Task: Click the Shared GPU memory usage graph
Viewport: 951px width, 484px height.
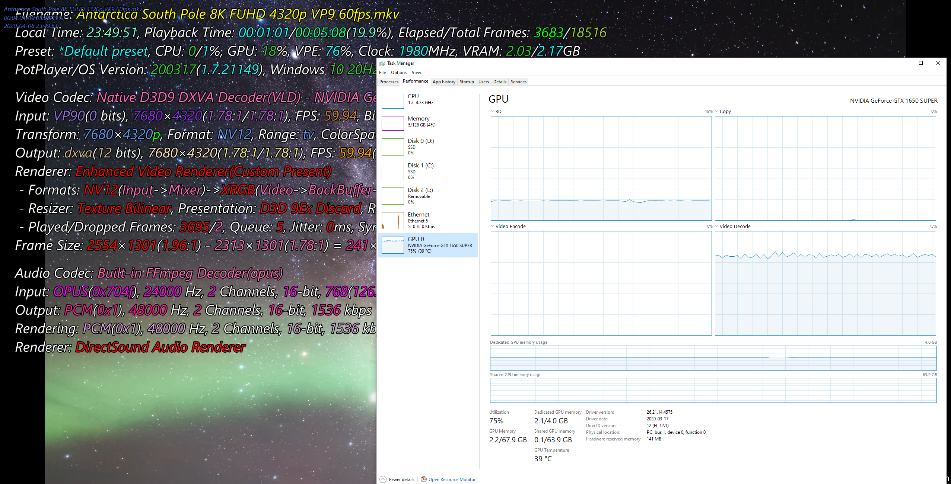Action: coord(713,390)
